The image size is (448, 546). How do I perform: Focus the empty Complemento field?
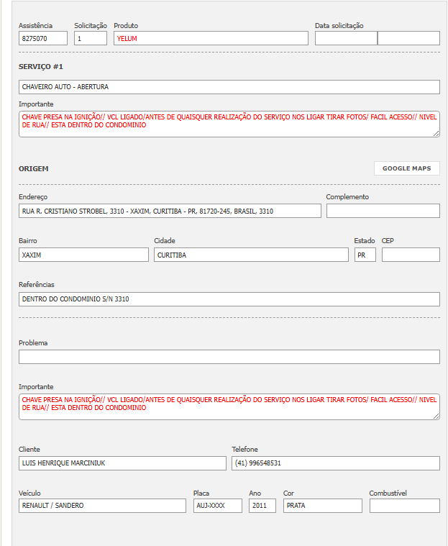tap(383, 211)
